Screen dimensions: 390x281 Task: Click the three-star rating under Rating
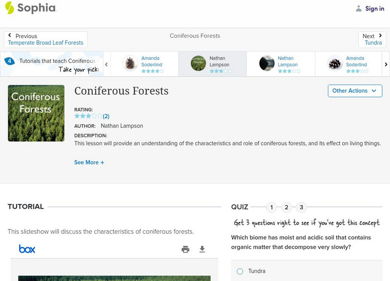tap(88, 116)
